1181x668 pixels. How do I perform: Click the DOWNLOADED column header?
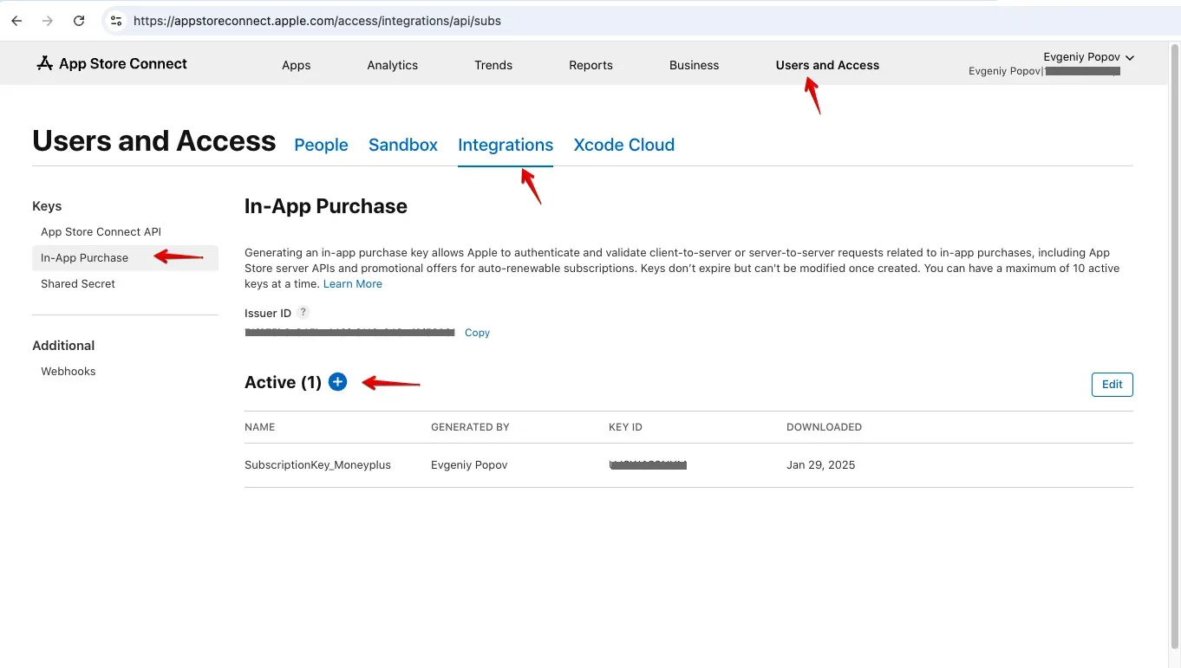coord(824,427)
